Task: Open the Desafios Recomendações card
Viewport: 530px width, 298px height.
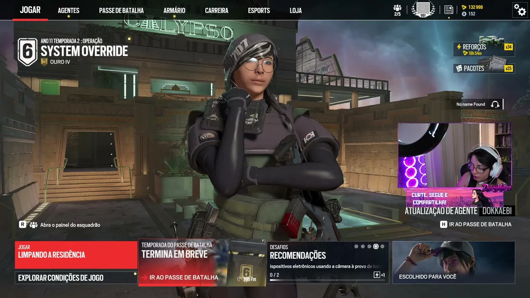Action: click(x=328, y=262)
